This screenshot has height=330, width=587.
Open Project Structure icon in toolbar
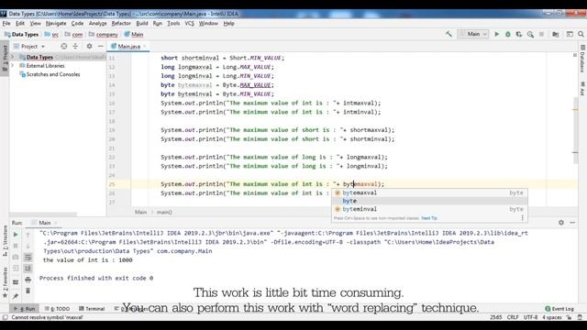click(556, 34)
